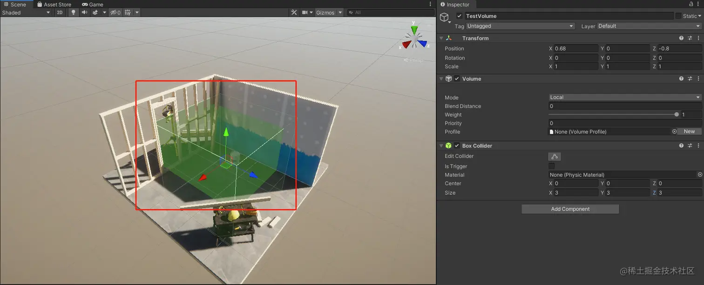The height and width of the screenshot is (285, 704).
Task: Toggle the scene grid icon
Action: coord(128,13)
